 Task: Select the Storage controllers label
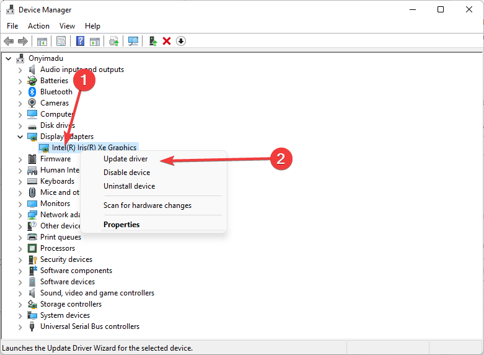[71, 304]
